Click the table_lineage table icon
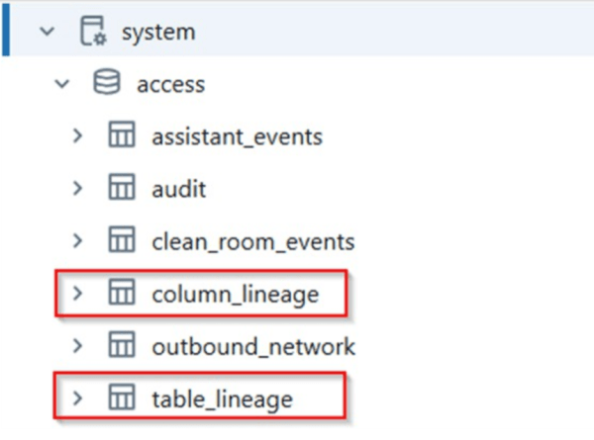 point(121,398)
